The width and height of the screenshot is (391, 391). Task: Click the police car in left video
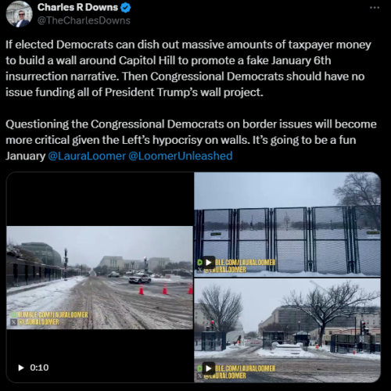click(x=140, y=278)
